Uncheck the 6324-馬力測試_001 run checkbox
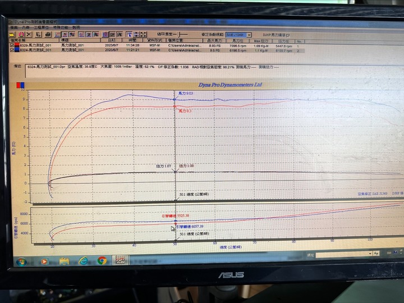 point(12,50)
